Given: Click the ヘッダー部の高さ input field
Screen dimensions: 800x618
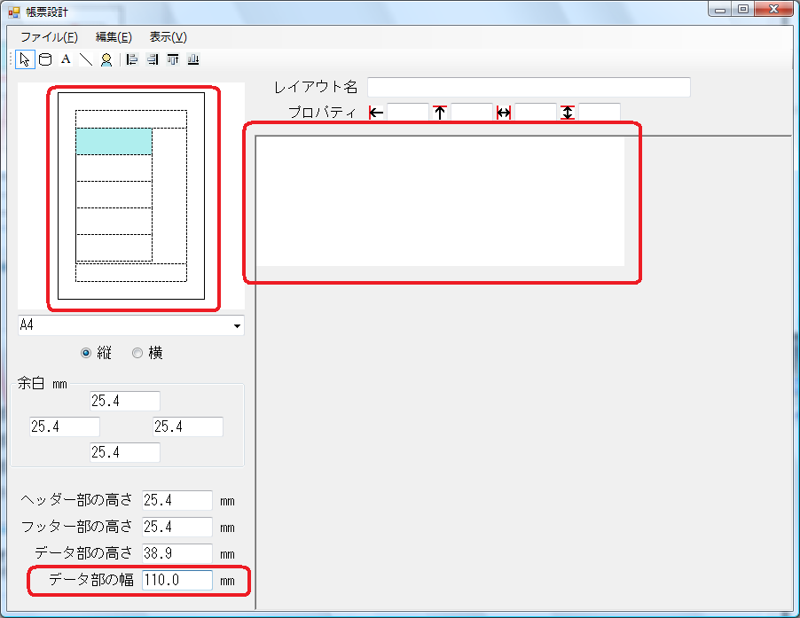Looking at the screenshot, I should coord(177,500).
